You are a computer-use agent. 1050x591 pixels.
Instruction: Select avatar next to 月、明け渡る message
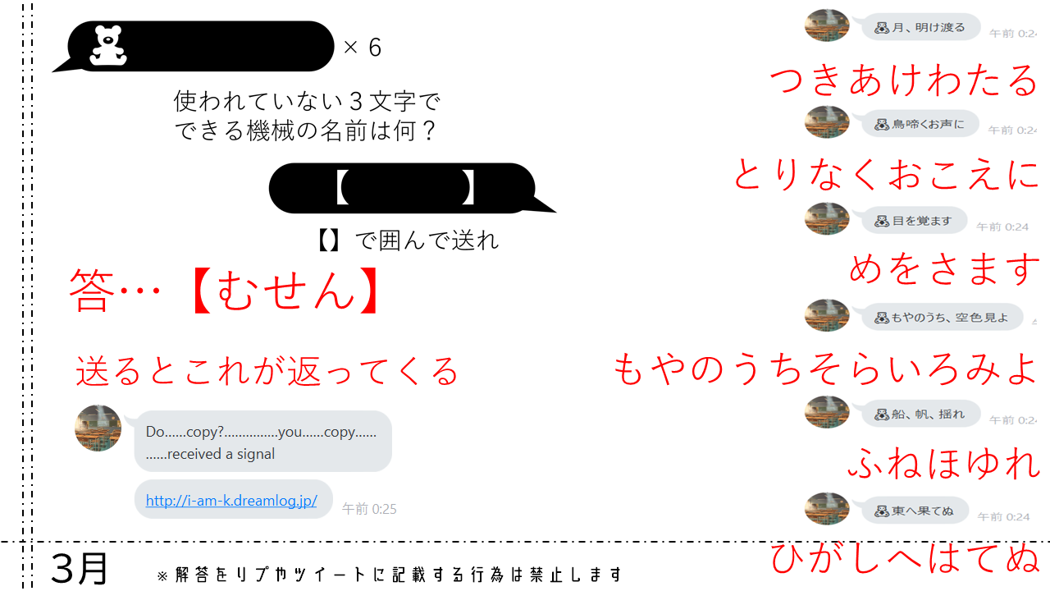click(827, 25)
